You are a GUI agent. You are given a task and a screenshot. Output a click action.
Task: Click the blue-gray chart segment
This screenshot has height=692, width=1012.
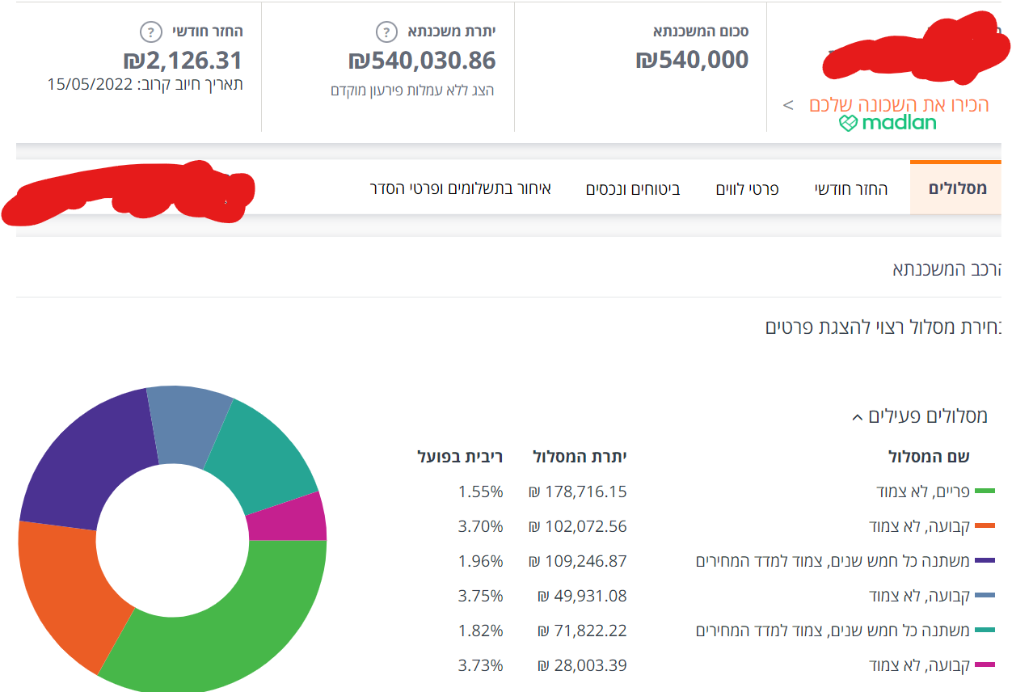(188, 423)
